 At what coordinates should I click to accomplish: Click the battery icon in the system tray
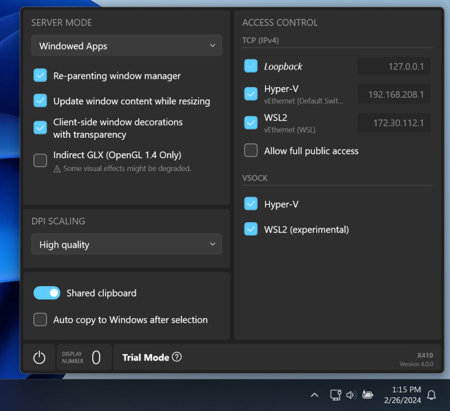pos(368,395)
